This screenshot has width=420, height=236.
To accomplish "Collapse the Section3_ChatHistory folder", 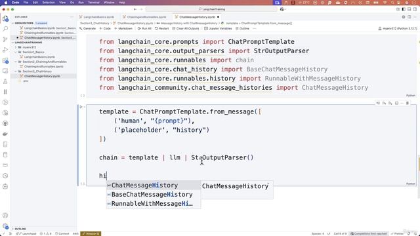I will pyautogui.click(x=16, y=71).
